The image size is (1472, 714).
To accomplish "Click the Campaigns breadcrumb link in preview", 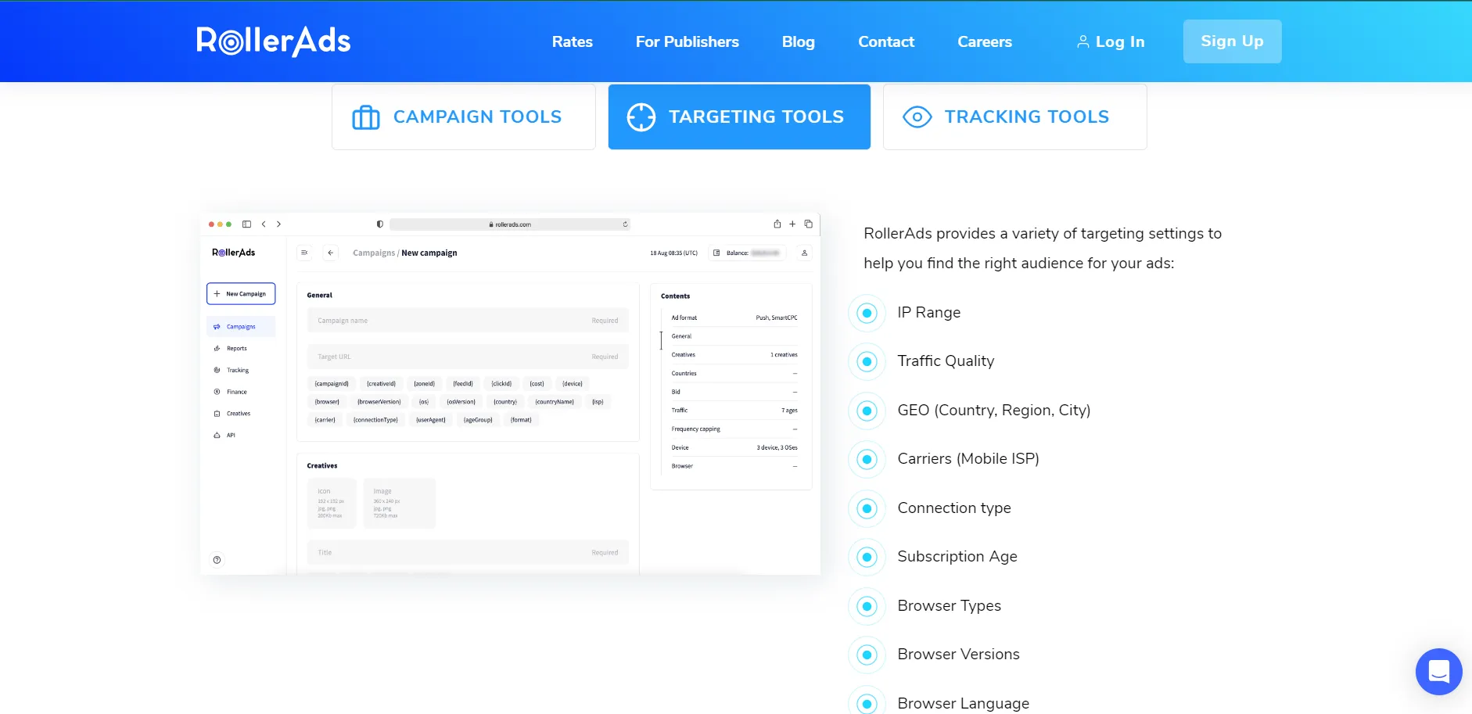I will pos(374,253).
